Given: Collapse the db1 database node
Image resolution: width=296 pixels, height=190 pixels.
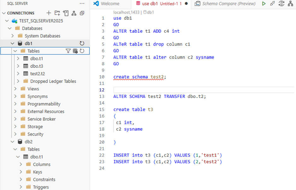Looking at the screenshot, I should coord(13,43).
